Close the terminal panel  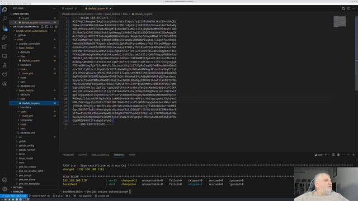pyautogui.click(x=354, y=155)
